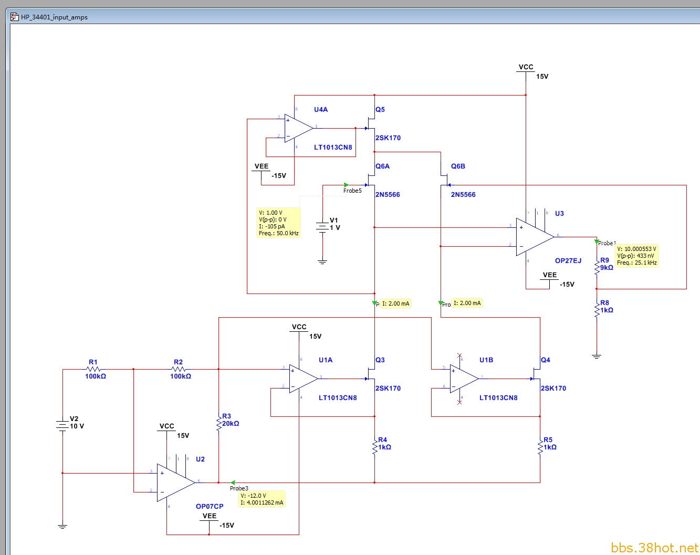Click the -15V label beside U3's VEE
Image resolution: width=700 pixels, height=555 pixels.
tap(567, 284)
